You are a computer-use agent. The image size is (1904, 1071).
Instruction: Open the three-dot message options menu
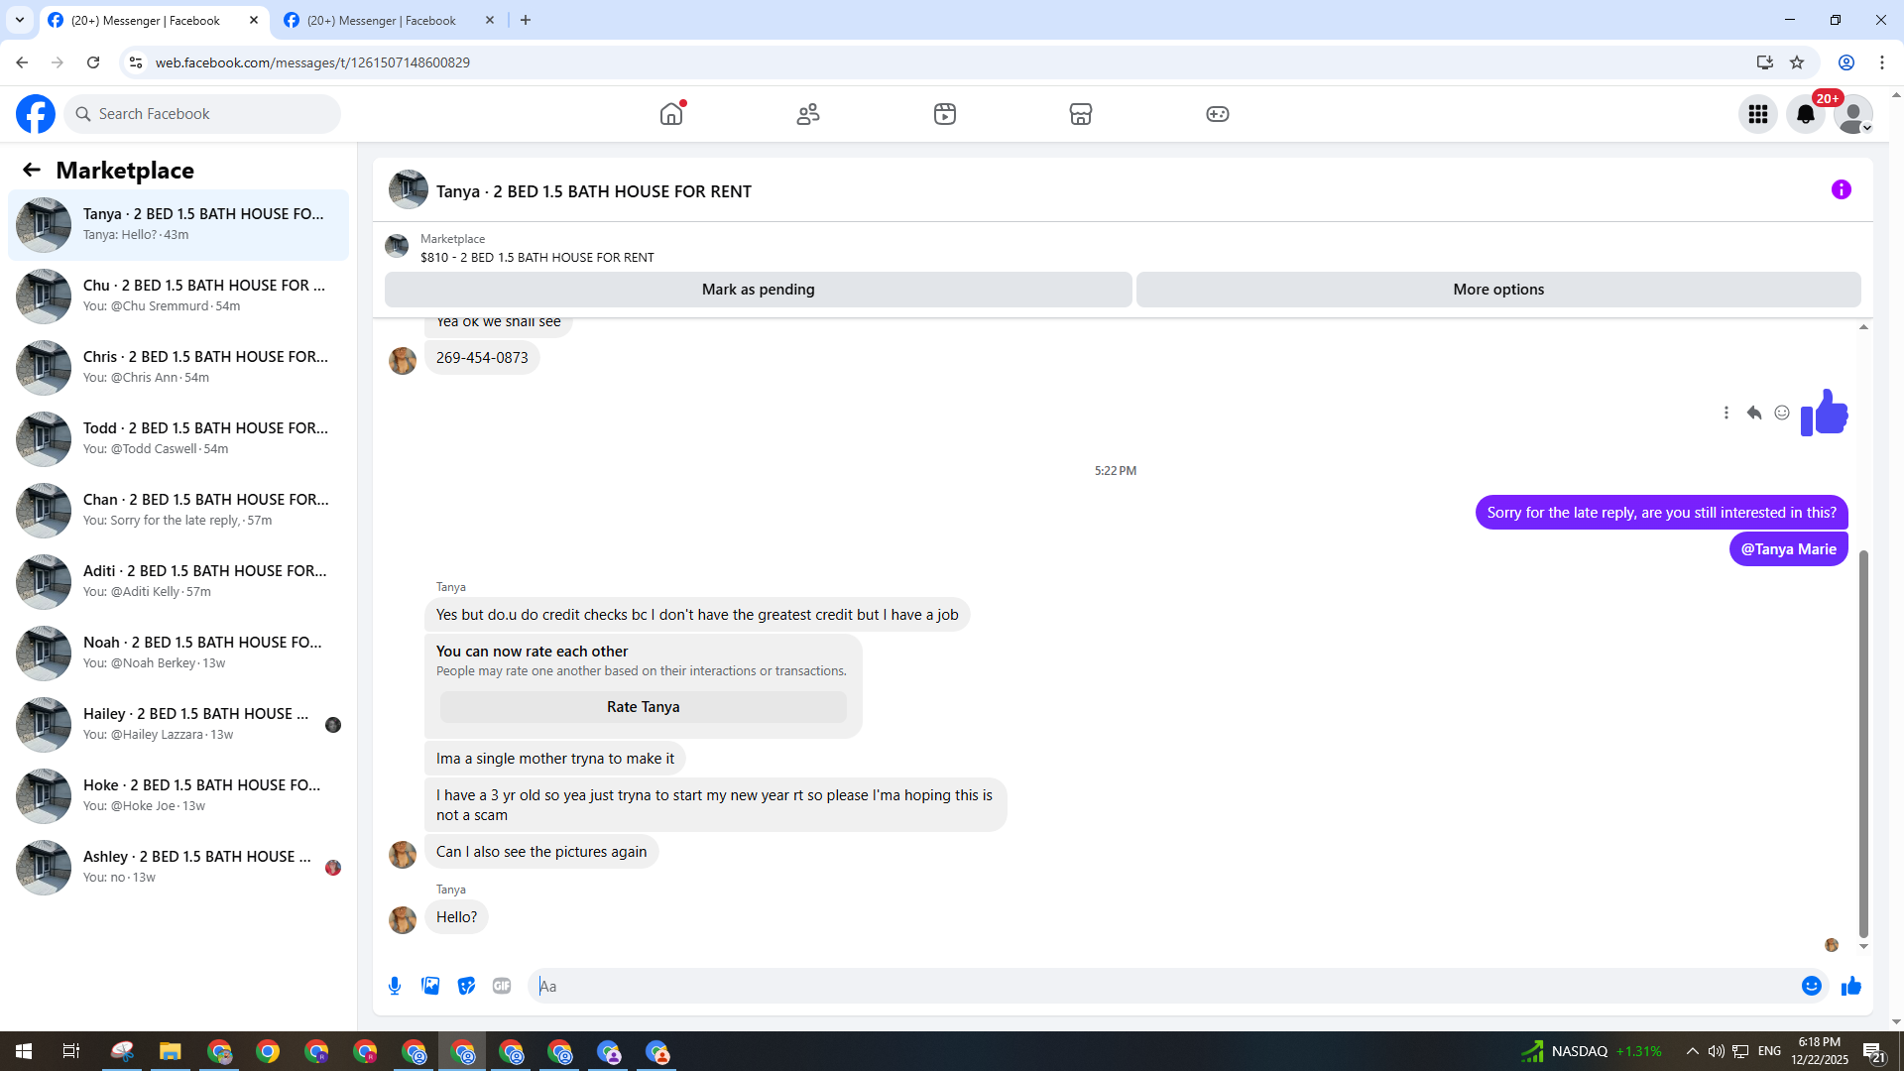pyautogui.click(x=1725, y=413)
